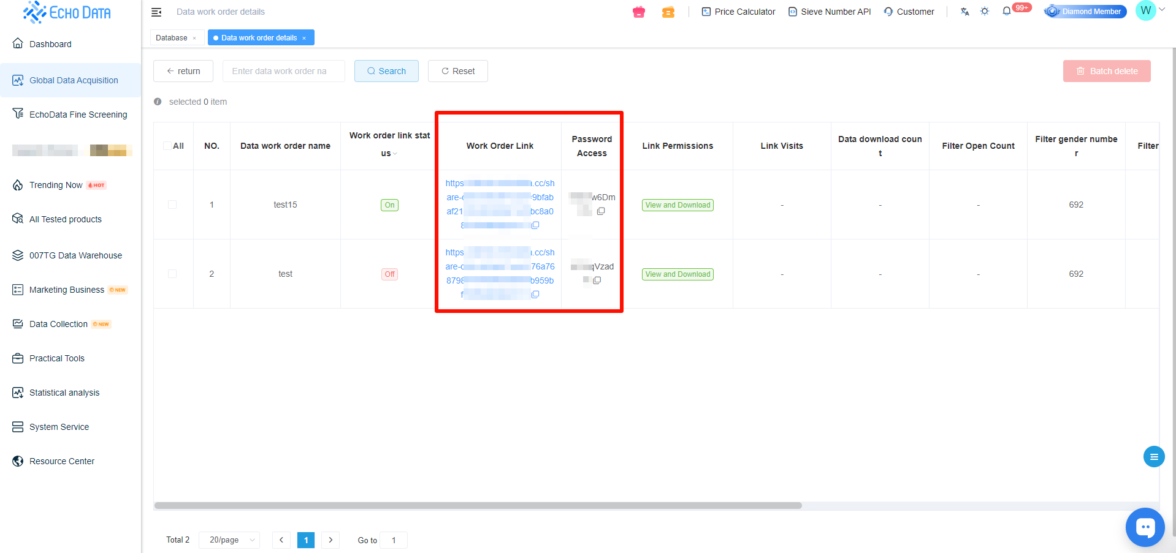
Task: Select the checkbox for row test15
Action: pyautogui.click(x=172, y=205)
